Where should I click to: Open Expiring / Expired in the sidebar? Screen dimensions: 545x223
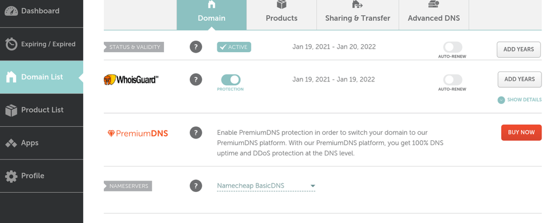pyautogui.click(x=41, y=44)
